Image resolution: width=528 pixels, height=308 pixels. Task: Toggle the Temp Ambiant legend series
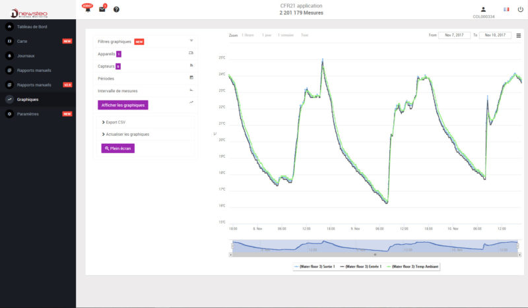(412, 266)
